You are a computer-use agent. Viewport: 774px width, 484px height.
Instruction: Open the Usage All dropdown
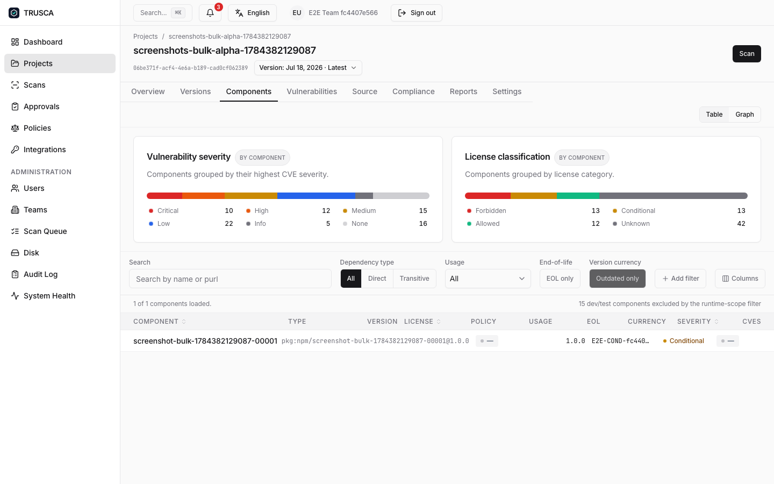(x=488, y=279)
